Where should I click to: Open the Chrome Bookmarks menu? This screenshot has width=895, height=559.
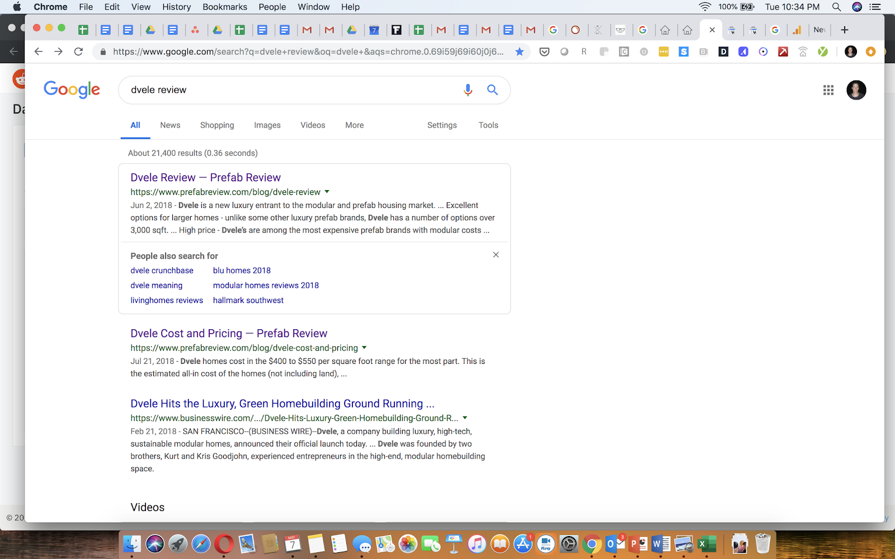click(225, 7)
